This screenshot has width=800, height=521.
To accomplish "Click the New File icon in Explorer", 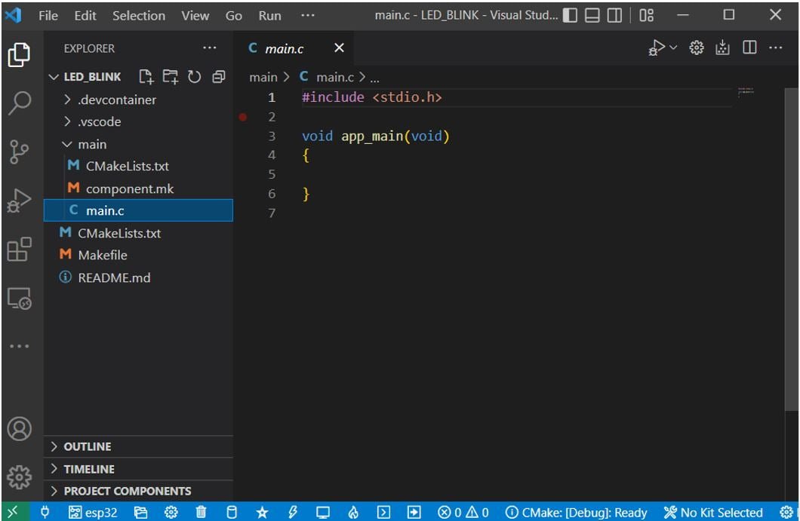I will click(x=146, y=77).
